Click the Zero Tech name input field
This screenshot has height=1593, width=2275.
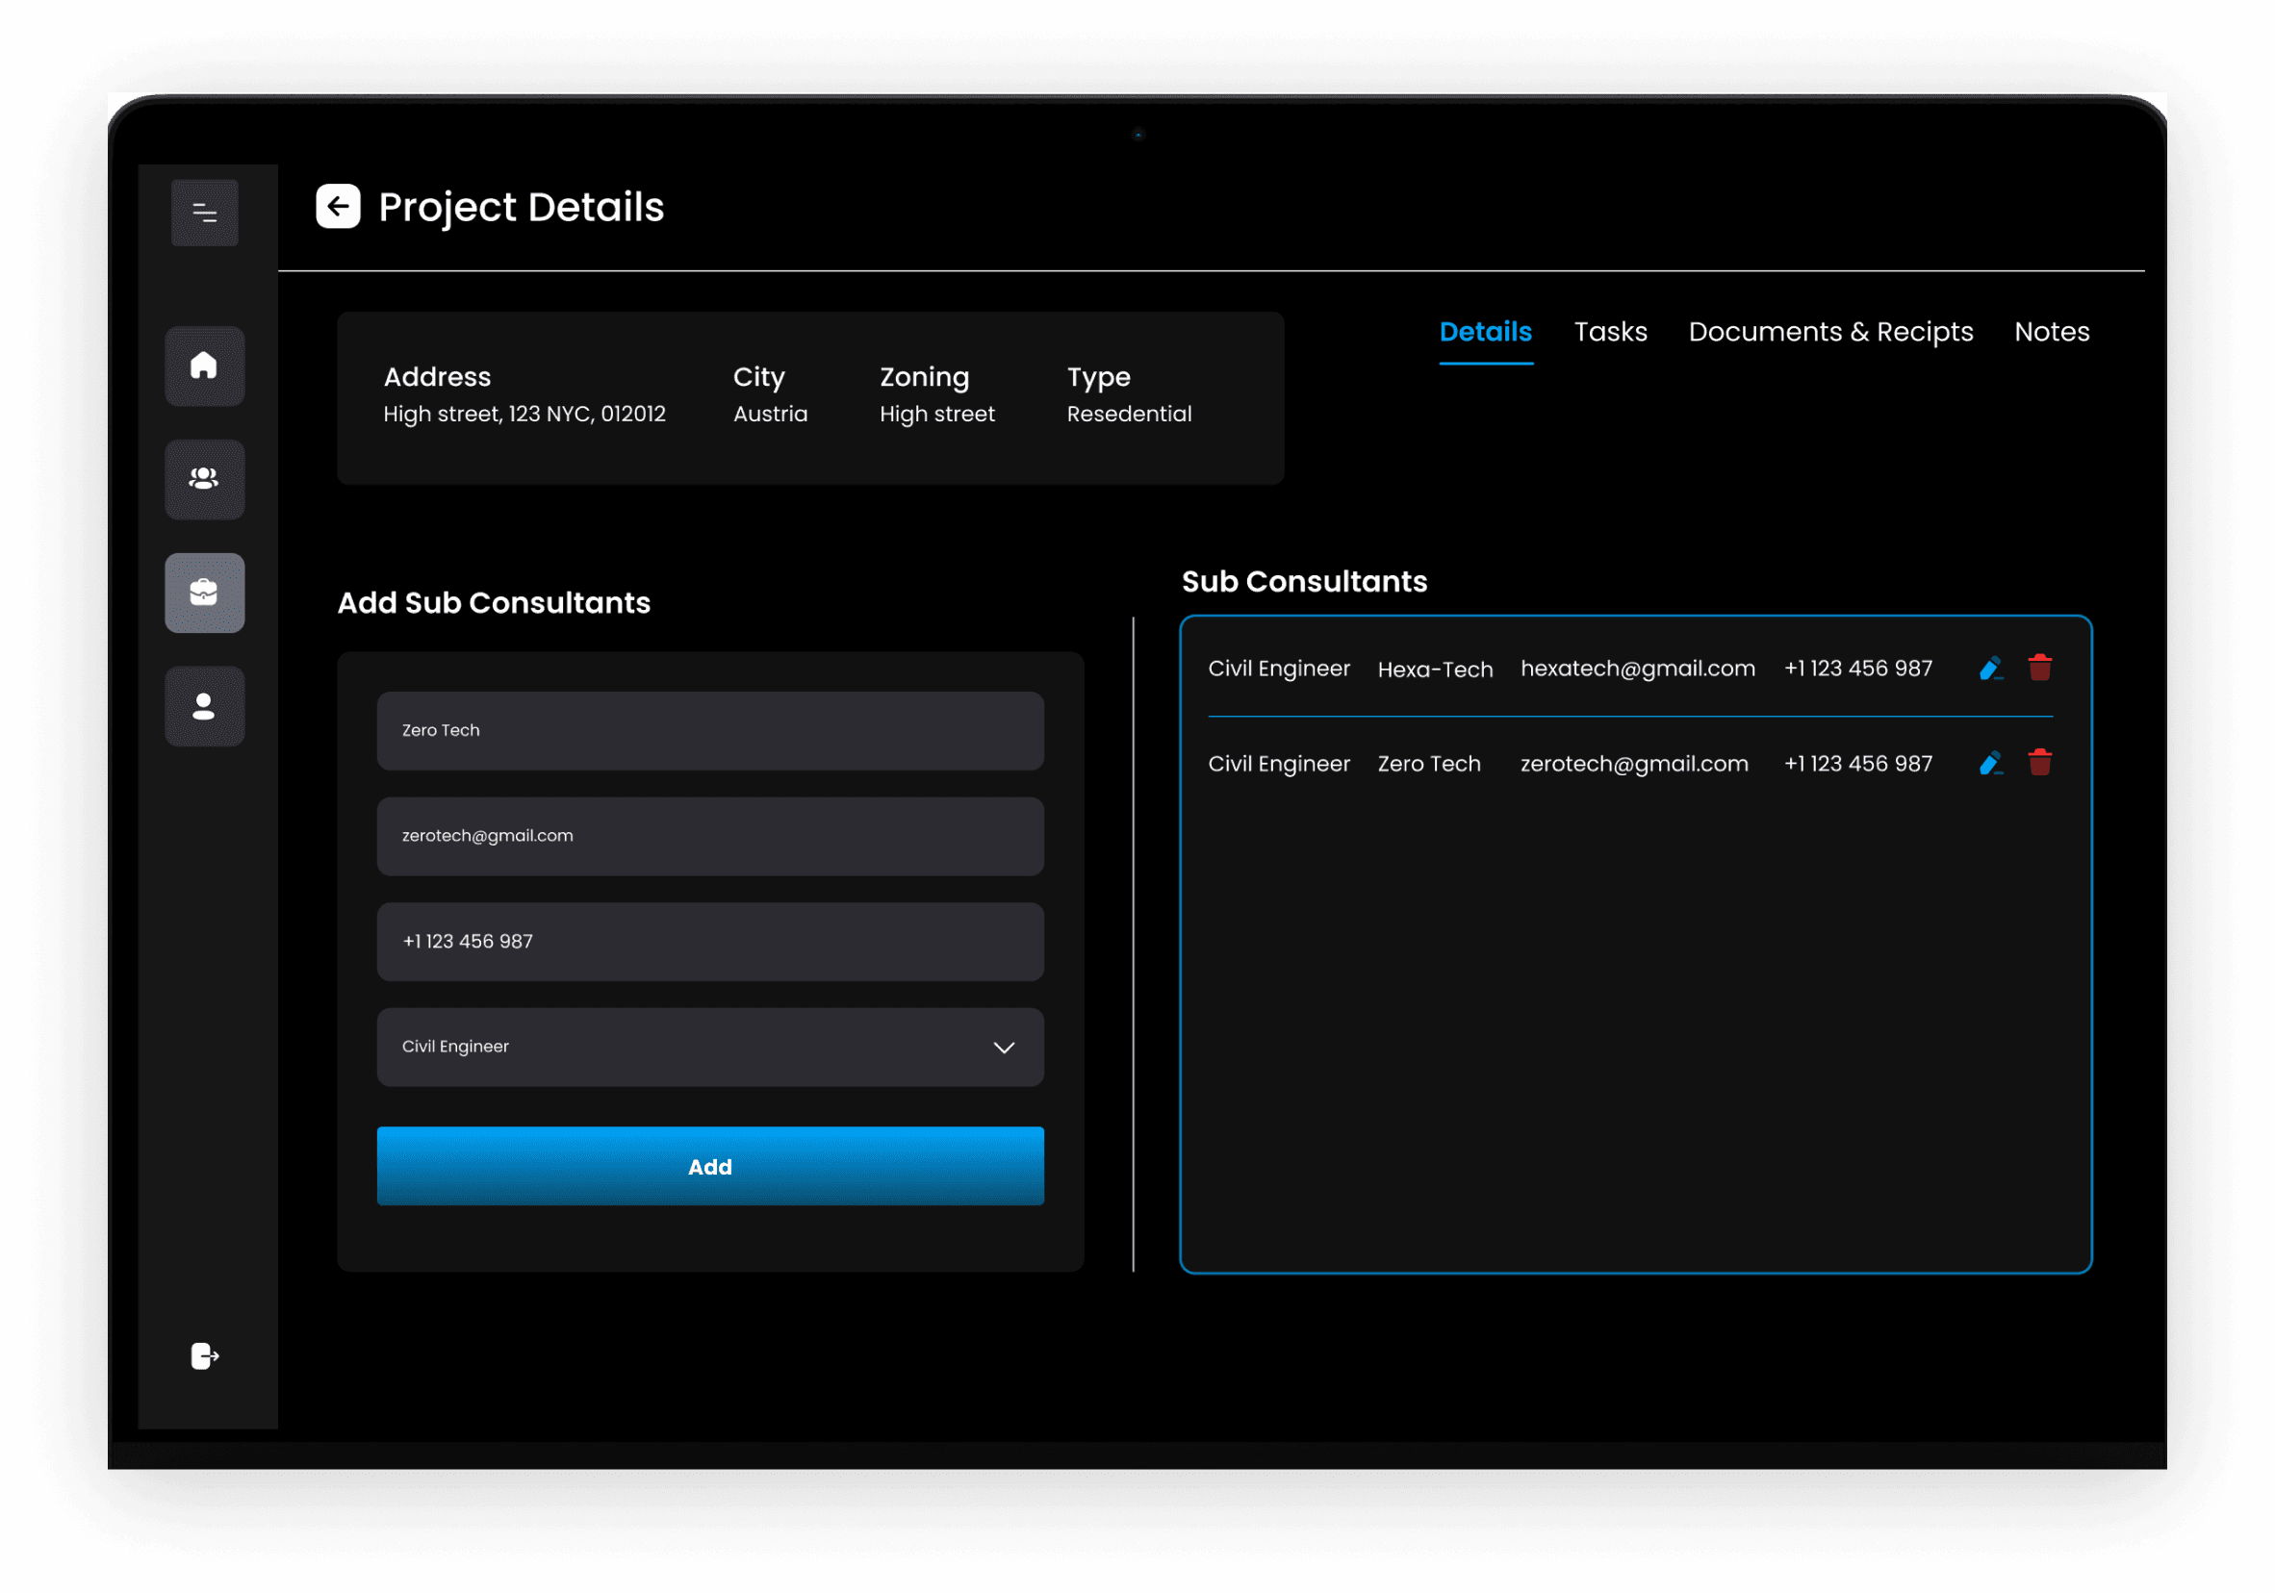point(709,731)
